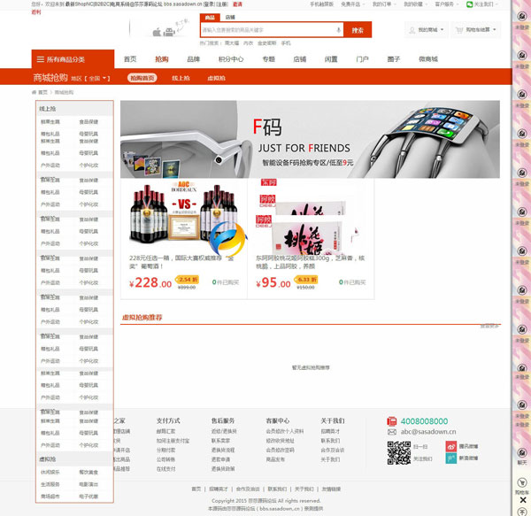Open 店铺 in main navigation bar
The width and height of the screenshot is (531, 516).
(300, 59)
